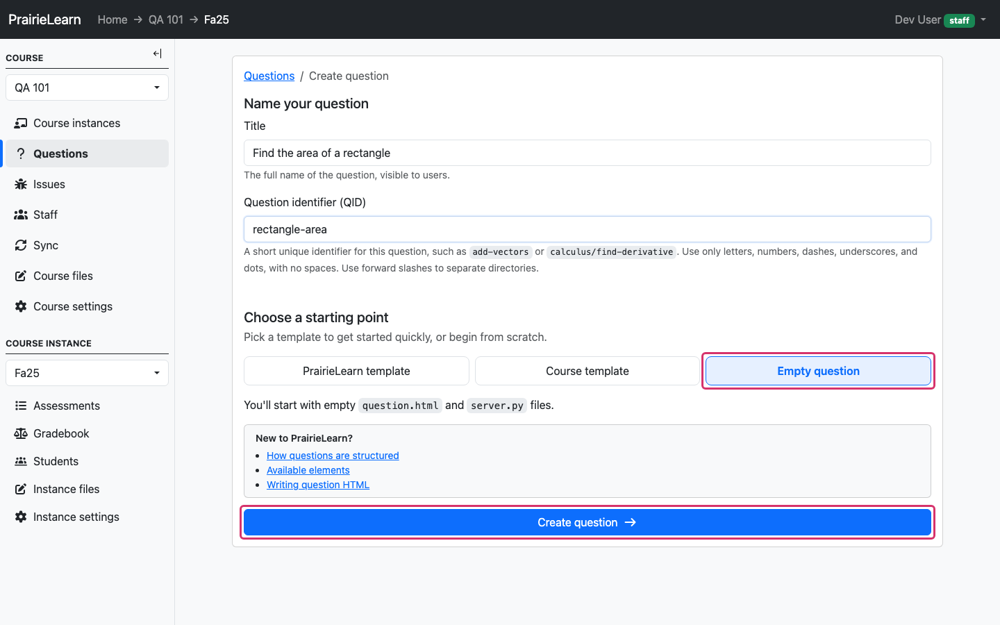
Task: Click the Gradebook scale icon
Action: (x=21, y=433)
